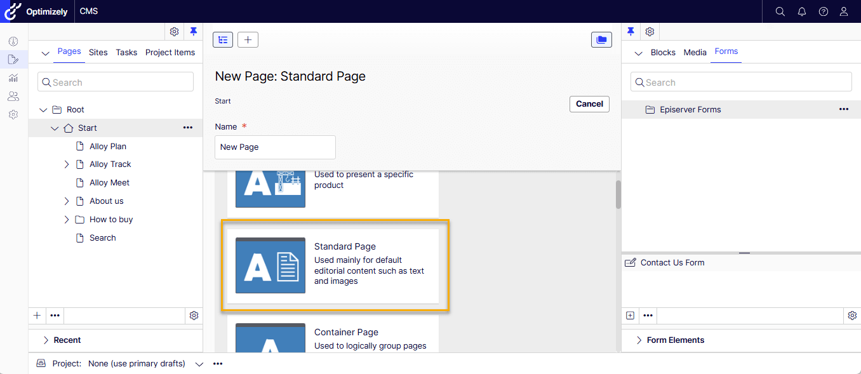Switch to the Media tab
This screenshot has height=374, width=861.
(x=695, y=53)
